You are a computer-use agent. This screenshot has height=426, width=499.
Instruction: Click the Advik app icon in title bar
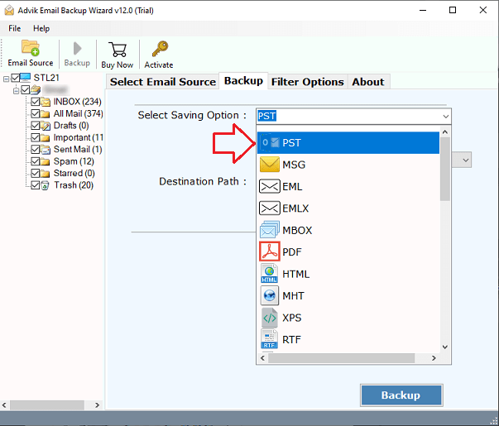click(x=9, y=10)
